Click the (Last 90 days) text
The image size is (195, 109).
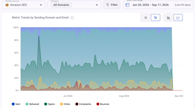pos(183,5)
